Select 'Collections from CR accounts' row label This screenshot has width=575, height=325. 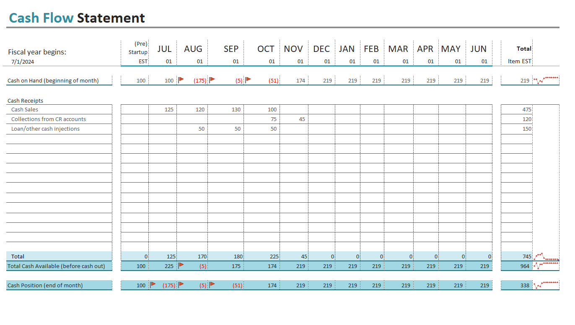tap(49, 119)
